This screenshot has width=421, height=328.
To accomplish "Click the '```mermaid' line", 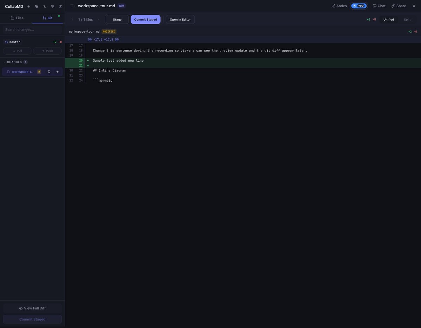I will tap(103, 81).
